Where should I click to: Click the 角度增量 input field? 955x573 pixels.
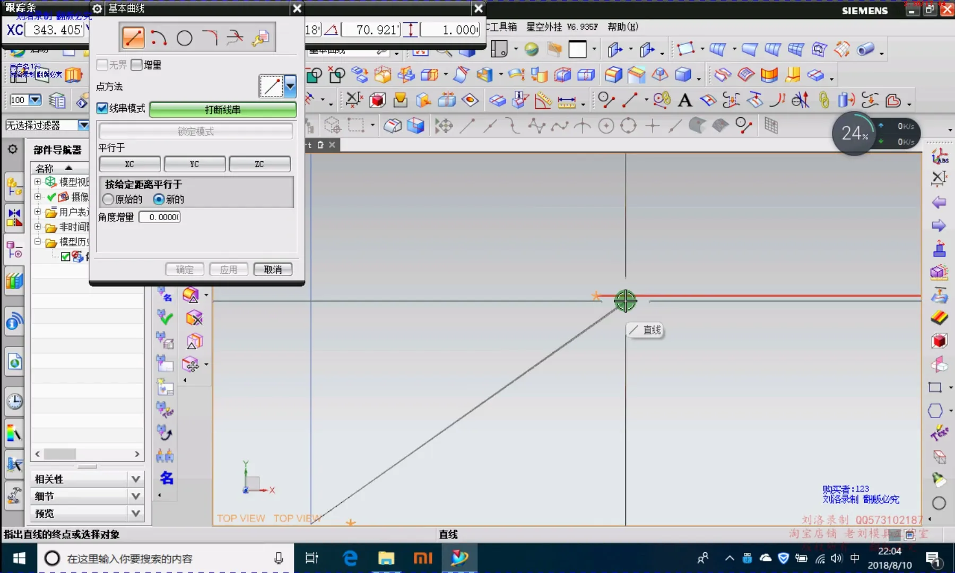(160, 217)
